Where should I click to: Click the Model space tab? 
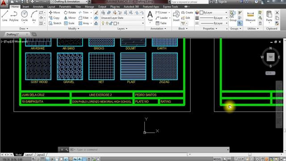coord(18,155)
